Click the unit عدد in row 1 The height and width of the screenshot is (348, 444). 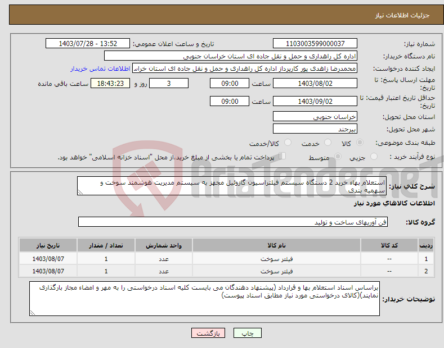click(164, 259)
